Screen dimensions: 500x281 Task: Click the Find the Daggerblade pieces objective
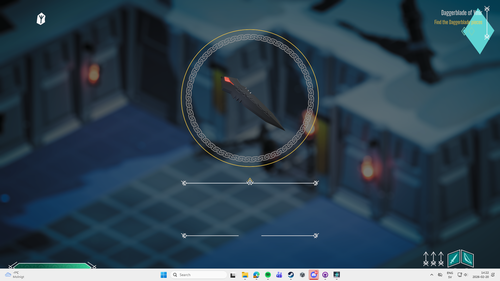click(458, 22)
